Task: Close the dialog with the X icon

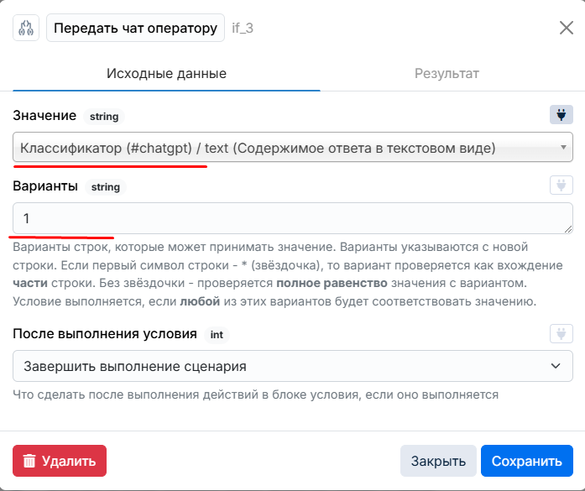Action: tap(567, 28)
